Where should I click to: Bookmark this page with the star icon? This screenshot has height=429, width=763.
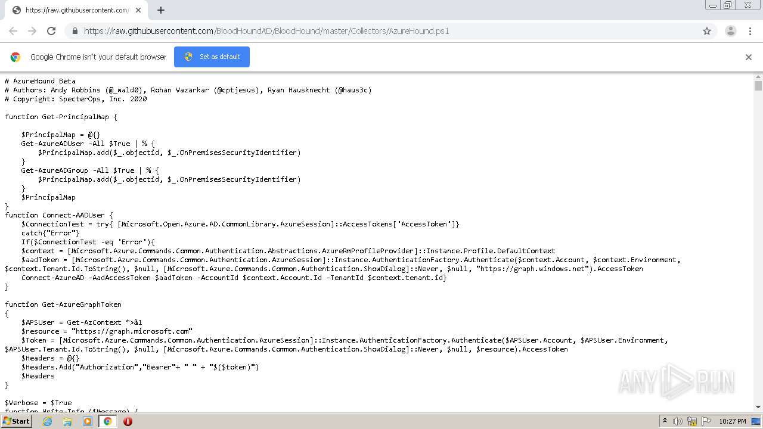click(707, 31)
